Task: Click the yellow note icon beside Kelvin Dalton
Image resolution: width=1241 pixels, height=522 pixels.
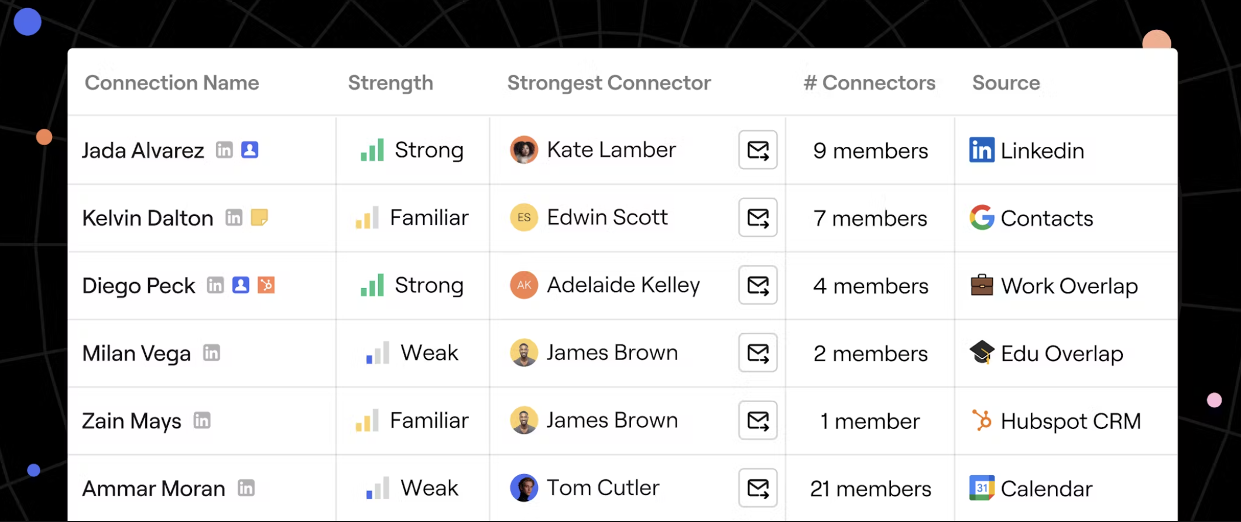Action: 259,218
